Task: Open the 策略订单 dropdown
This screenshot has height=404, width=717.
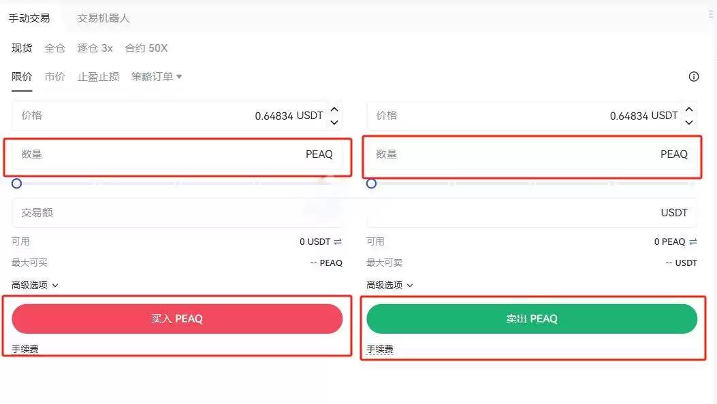Action: (x=156, y=76)
